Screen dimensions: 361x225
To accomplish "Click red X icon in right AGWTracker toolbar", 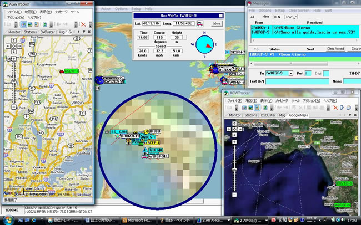I will tap(335, 108).
